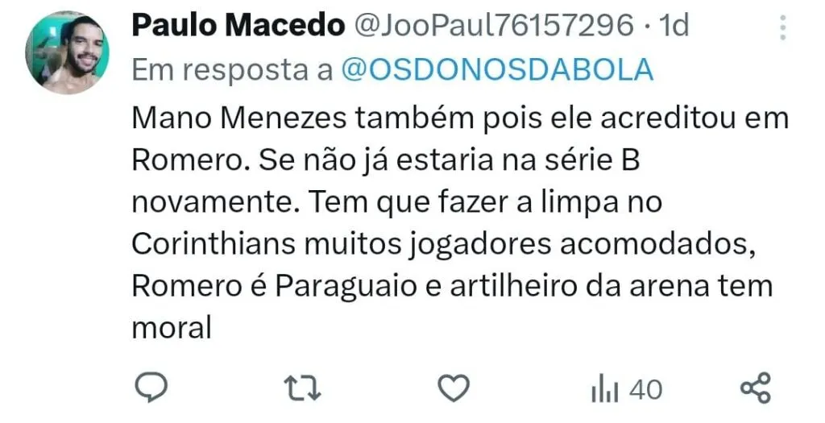Click the Em resposta a label
The image size is (825, 423).
232,71
